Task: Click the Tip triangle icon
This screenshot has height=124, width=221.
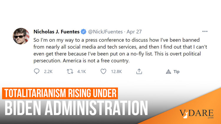Action: [169, 71]
